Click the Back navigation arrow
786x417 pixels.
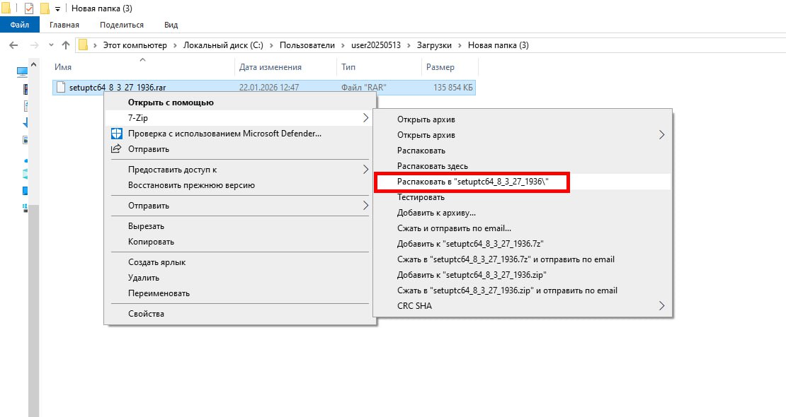[13, 45]
